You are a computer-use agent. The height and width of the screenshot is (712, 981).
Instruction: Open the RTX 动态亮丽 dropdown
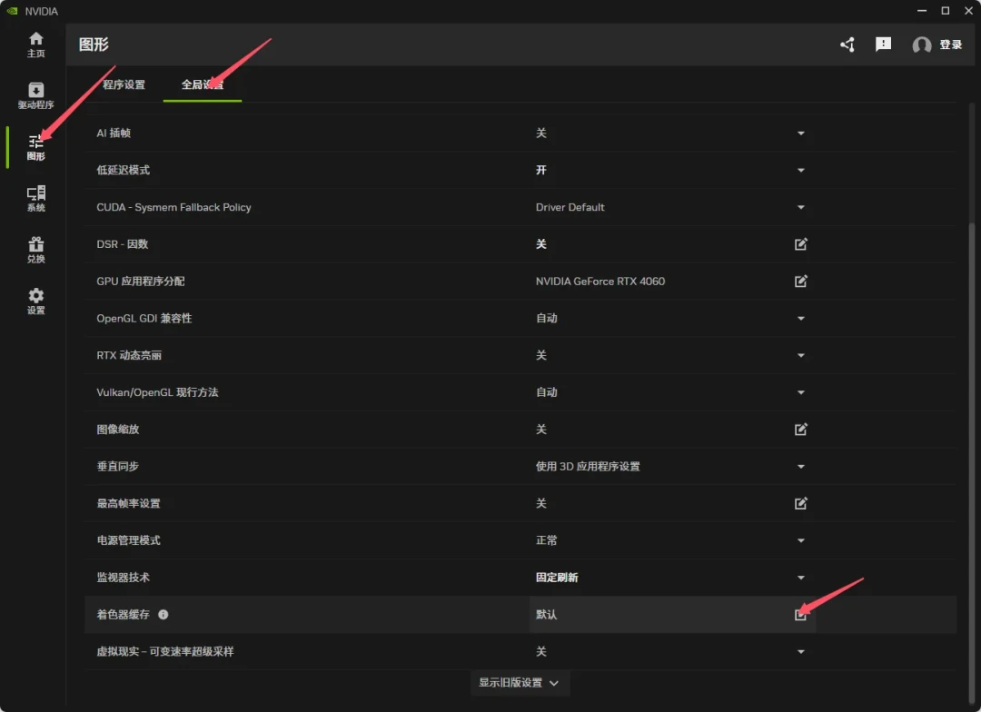coord(801,355)
